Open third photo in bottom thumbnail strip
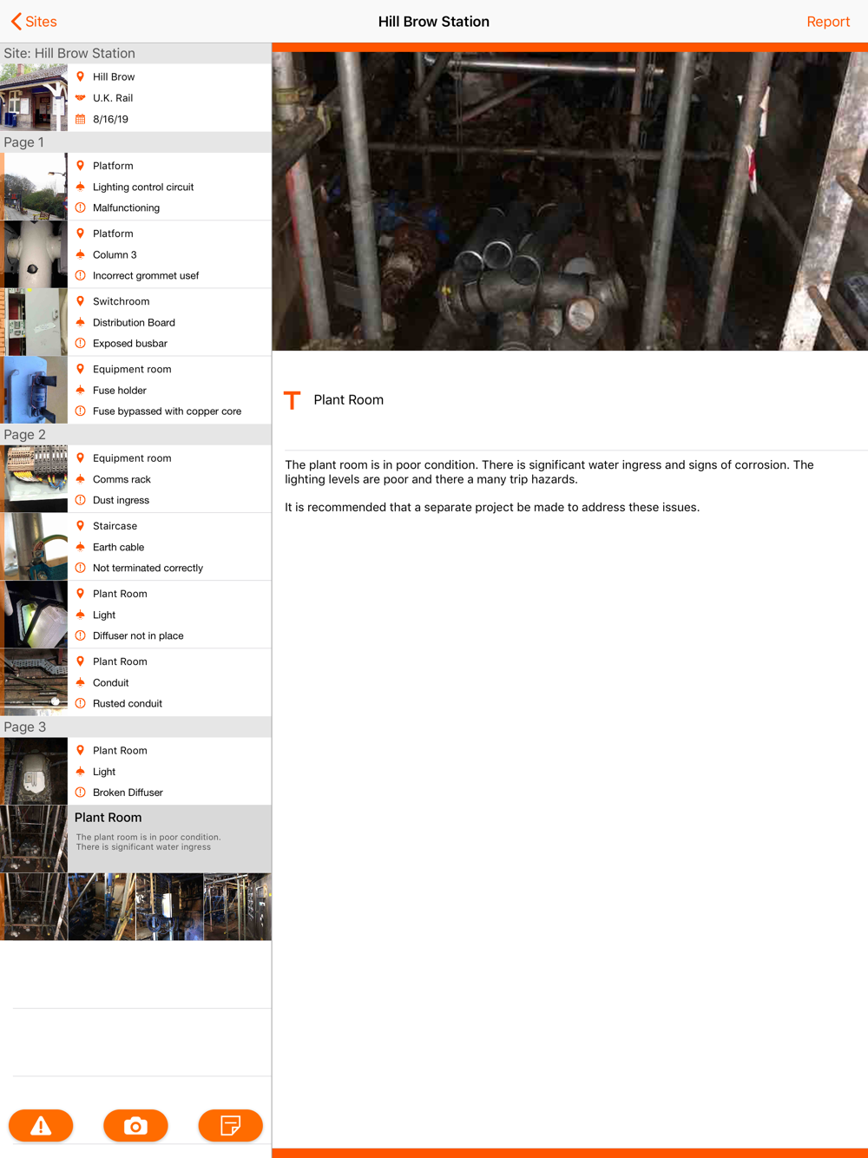This screenshot has height=1158, width=868. pos(169,907)
